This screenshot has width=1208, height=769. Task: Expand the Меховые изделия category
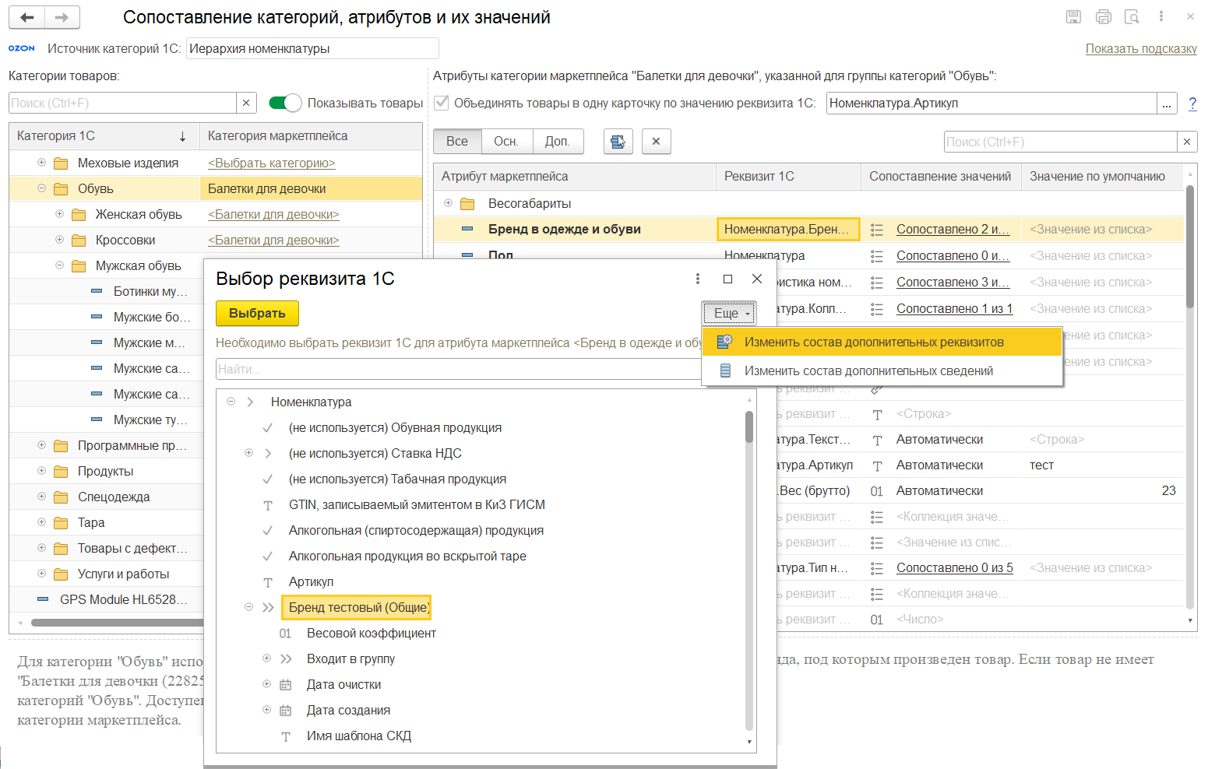(42, 163)
